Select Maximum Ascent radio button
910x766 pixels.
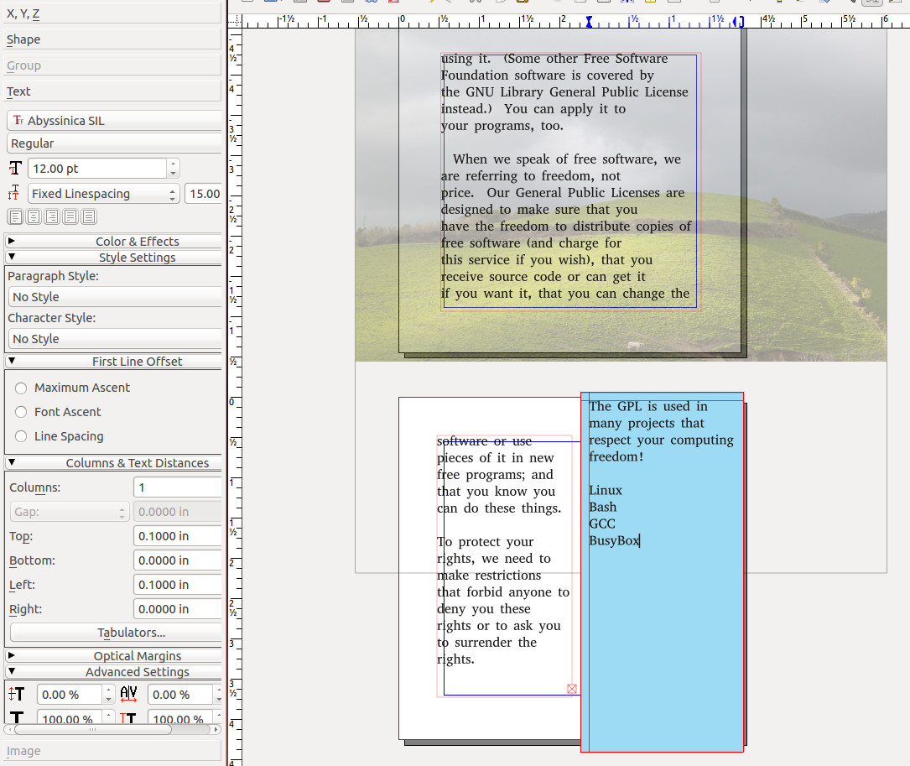(22, 388)
